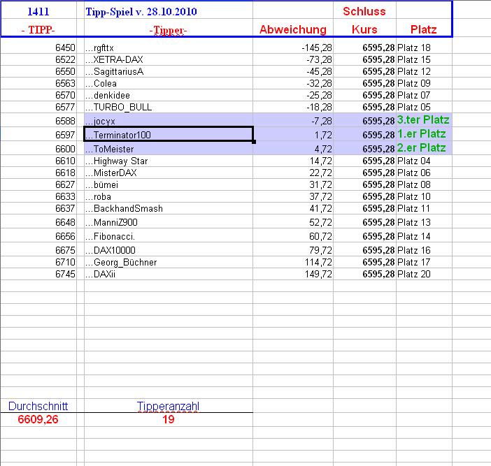
Task: Click the tipper '...Highway Star'
Action: pos(116,161)
